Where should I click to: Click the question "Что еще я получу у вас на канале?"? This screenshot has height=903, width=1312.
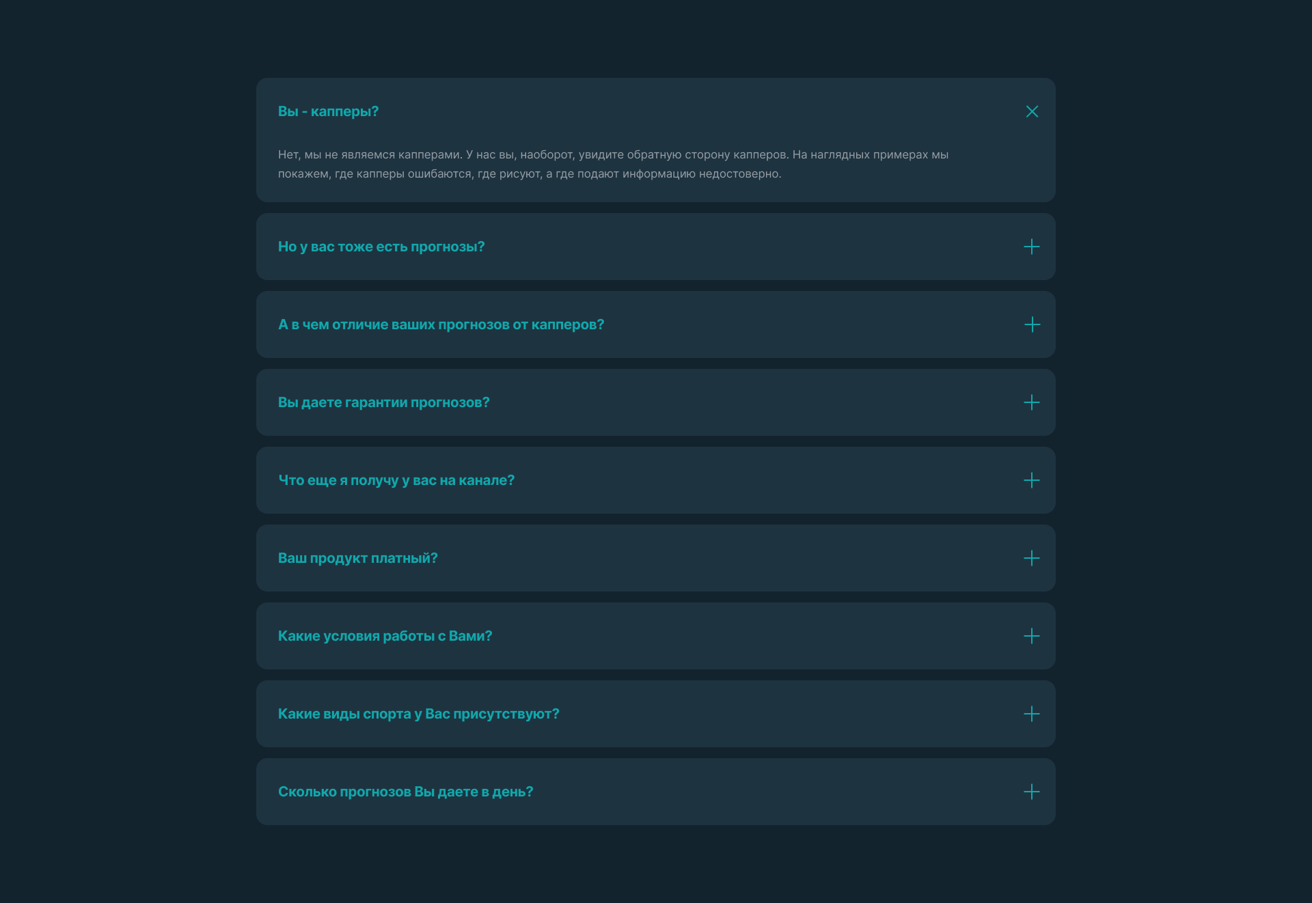pyautogui.click(x=396, y=480)
